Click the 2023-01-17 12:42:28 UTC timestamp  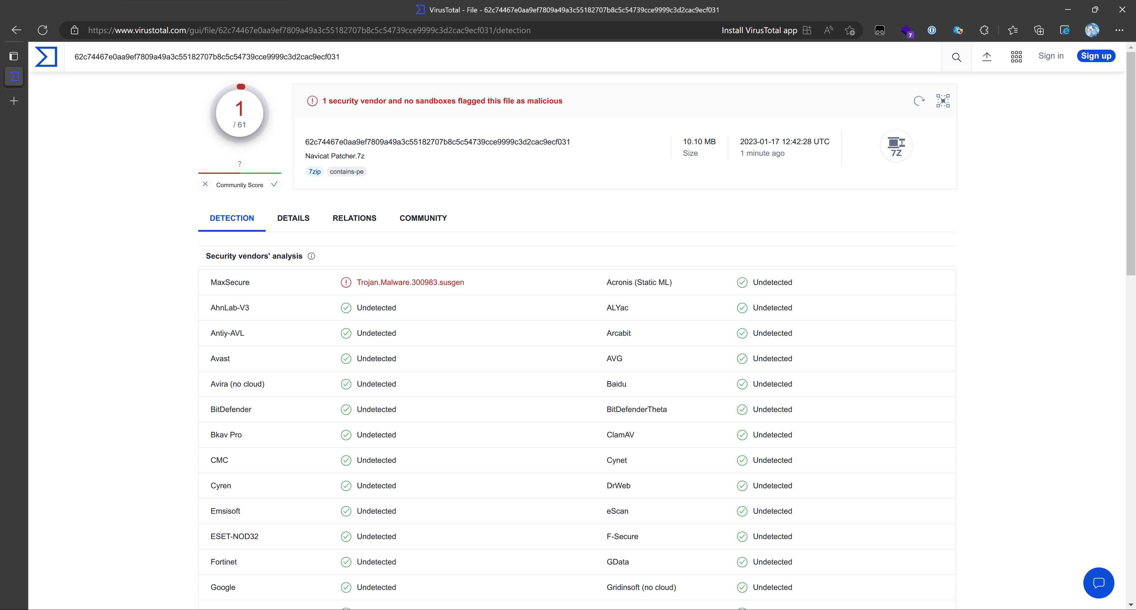click(785, 141)
